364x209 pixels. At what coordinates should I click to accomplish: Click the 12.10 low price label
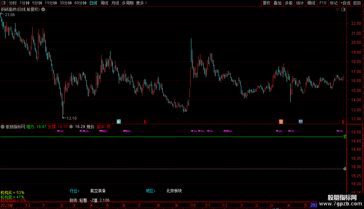coord(72,118)
